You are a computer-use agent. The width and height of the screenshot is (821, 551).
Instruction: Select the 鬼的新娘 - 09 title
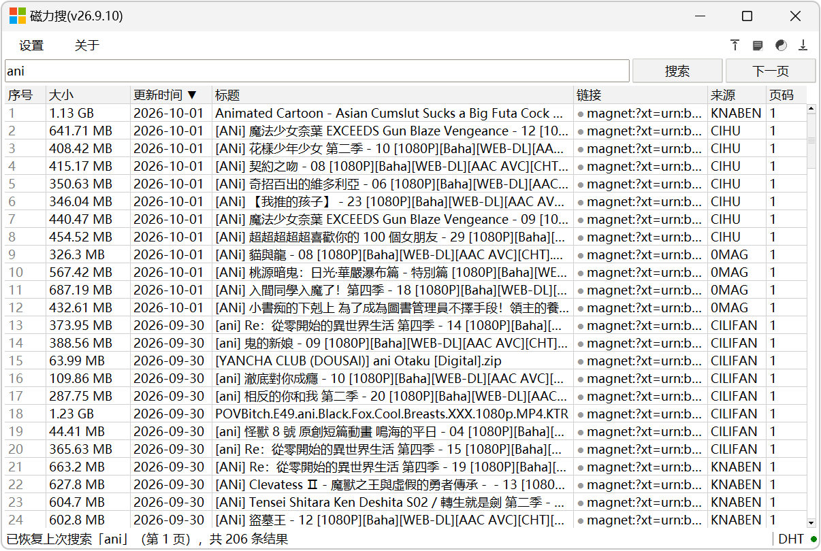pos(392,343)
